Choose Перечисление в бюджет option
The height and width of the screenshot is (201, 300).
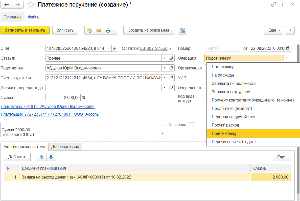(234, 142)
